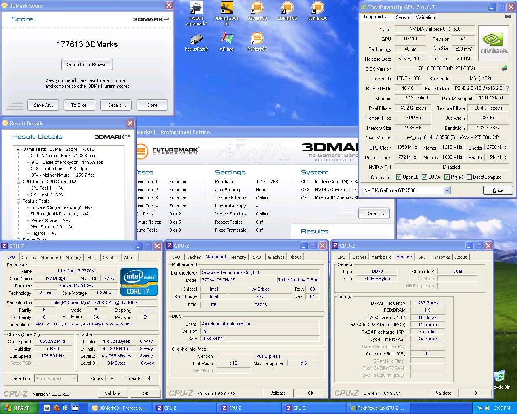Image resolution: width=517 pixels, height=414 pixels.
Task: Open the SPD tab in memory CPU-Z window
Action: tap(422, 257)
